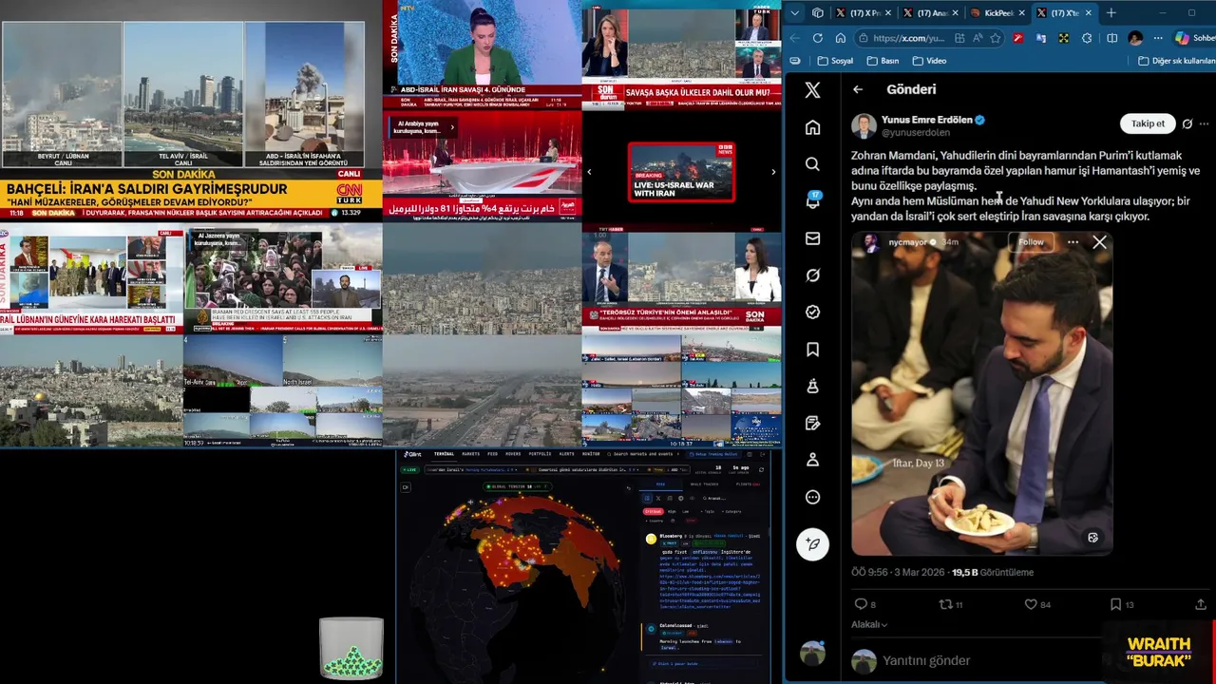
Task: Click the camera icon on Glint globe panel
Action: 406,487
